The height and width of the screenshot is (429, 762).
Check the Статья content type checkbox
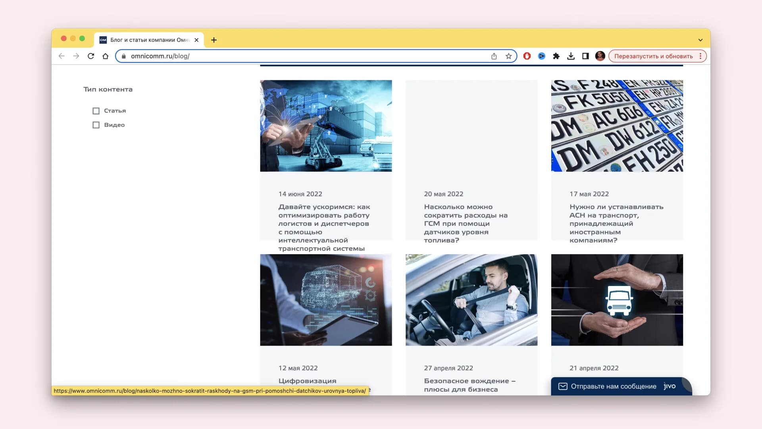[x=96, y=111]
